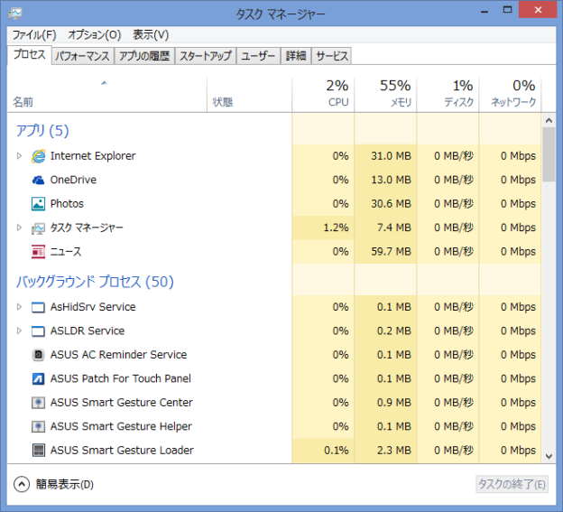Image resolution: width=563 pixels, height=512 pixels.
Task: Open the ファイル(F) menu
Action: click(x=34, y=35)
